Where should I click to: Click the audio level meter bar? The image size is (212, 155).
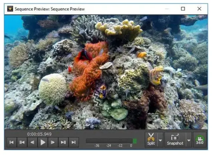point(109,141)
